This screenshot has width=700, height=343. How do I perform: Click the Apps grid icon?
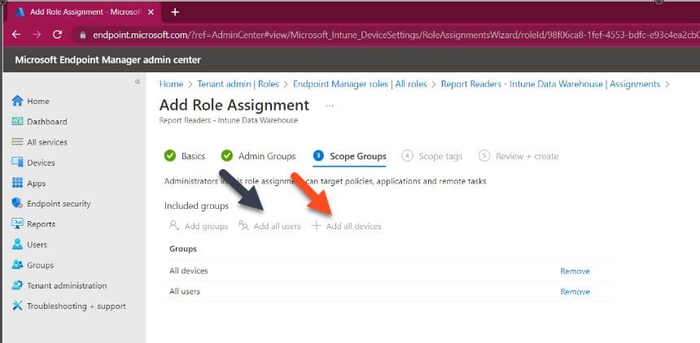coord(17,183)
